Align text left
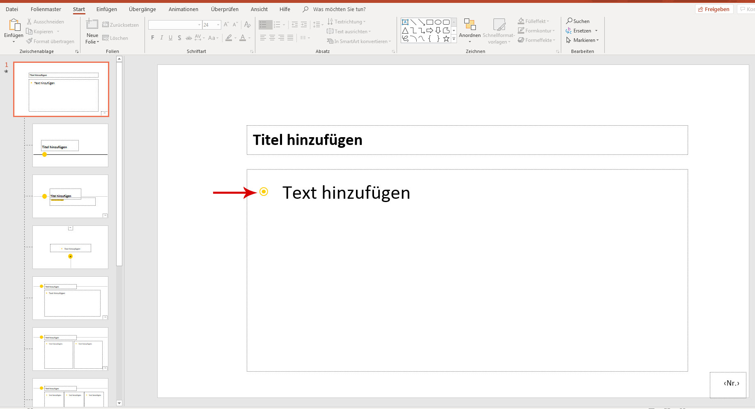Screen dimensions: 755x409 (263, 38)
